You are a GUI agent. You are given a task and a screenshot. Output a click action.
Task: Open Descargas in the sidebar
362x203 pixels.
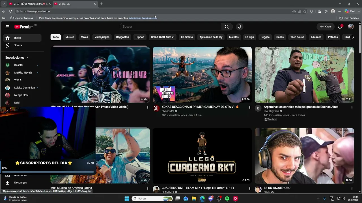tap(22, 183)
